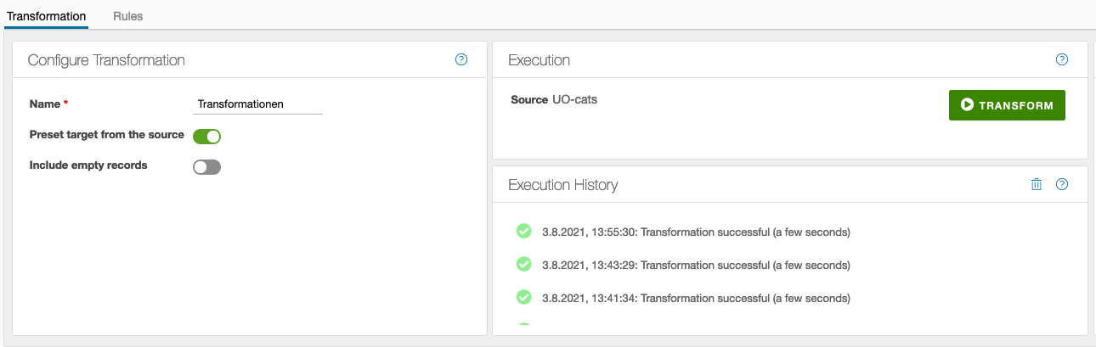1096x347 pixels.
Task: Select the 13:43:29 transformation successful entry text
Action: 696,265
